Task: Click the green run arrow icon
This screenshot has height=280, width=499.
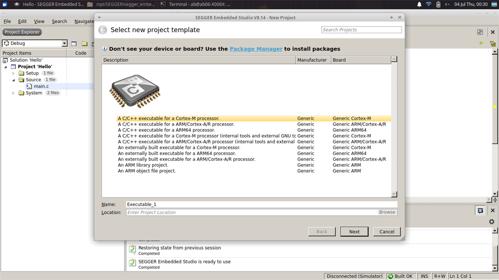Action: click(481, 43)
